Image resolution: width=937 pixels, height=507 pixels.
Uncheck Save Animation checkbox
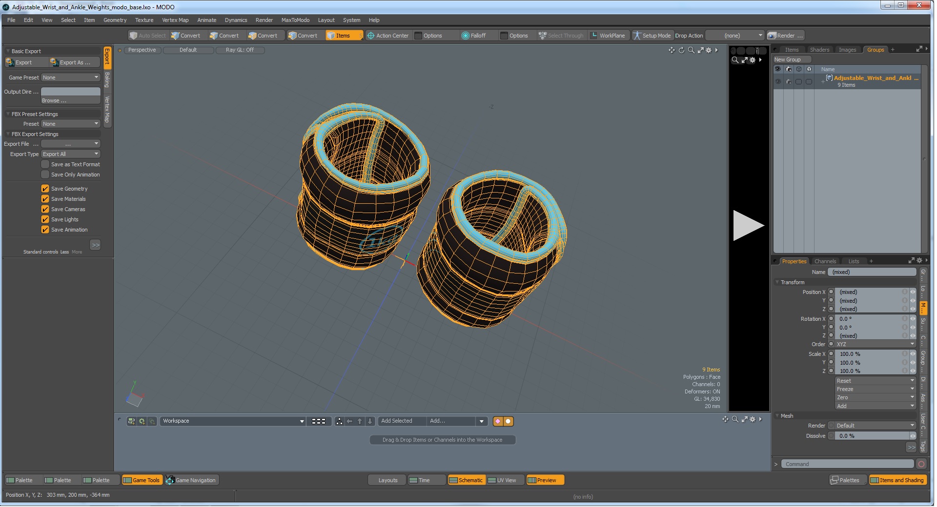45,230
